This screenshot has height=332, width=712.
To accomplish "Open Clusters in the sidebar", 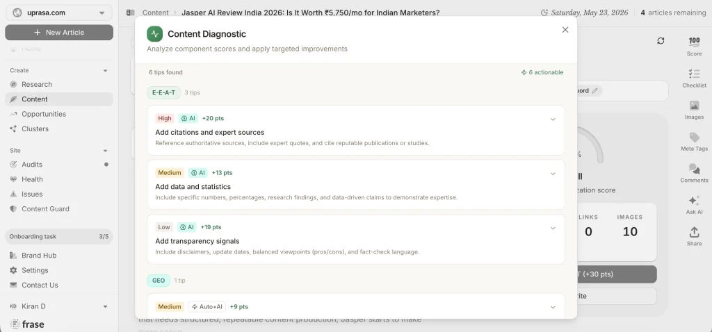I will (x=35, y=128).
